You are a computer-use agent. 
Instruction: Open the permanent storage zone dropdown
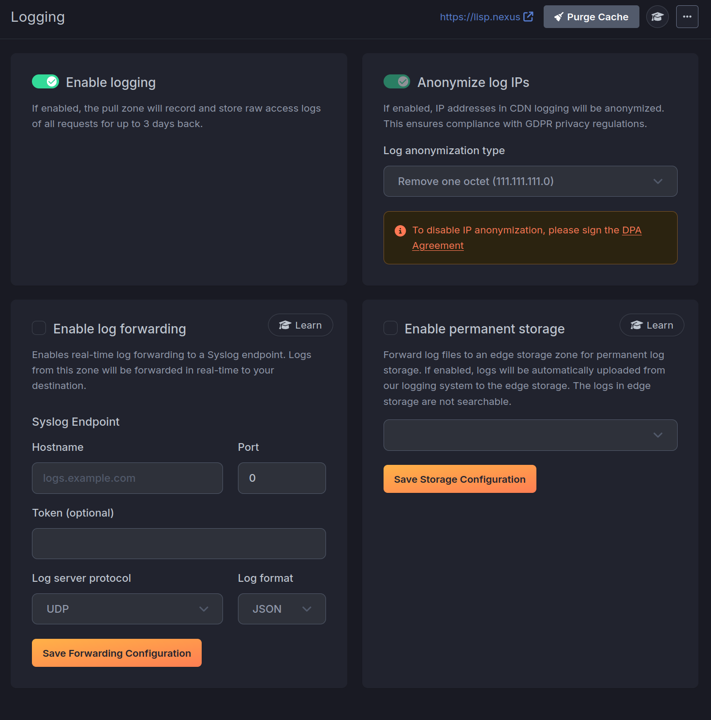(530, 435)
